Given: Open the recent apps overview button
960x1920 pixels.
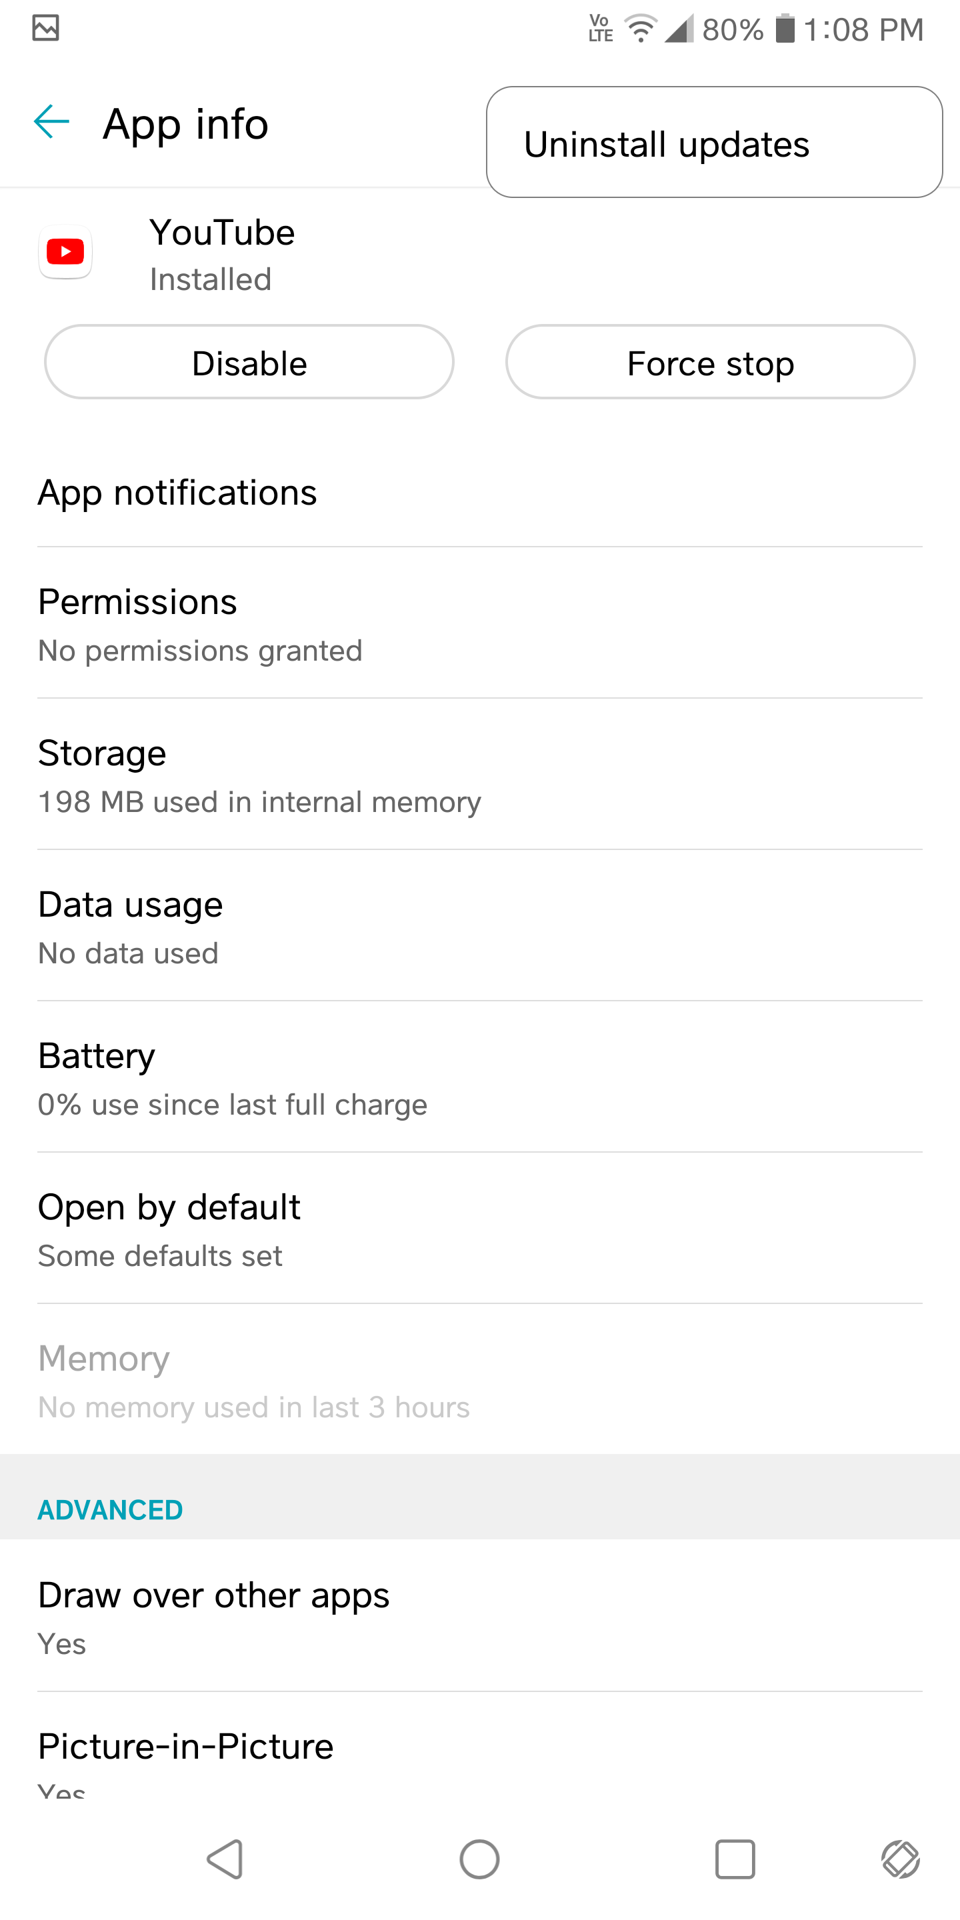Looking at the screenshot, I should point(735,1859).
